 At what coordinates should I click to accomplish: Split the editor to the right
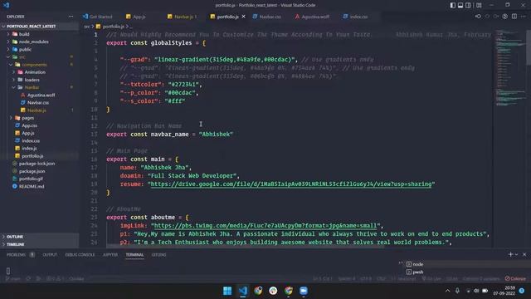point(514,17)
